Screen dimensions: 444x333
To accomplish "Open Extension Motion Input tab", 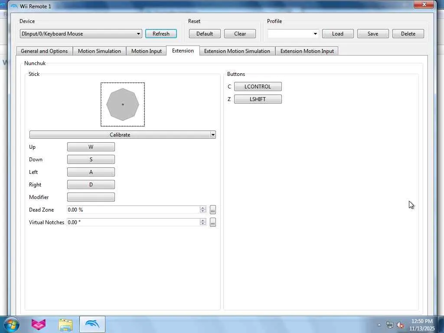I will 307,51.
